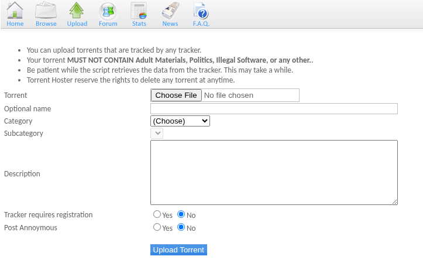The height and width of the screenshot is (263, 423).
Task: Click the green Upload arrow icon
Action: tap(77, 11)
